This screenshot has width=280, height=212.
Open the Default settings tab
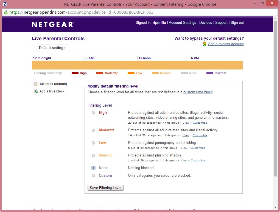coord(52,48)
